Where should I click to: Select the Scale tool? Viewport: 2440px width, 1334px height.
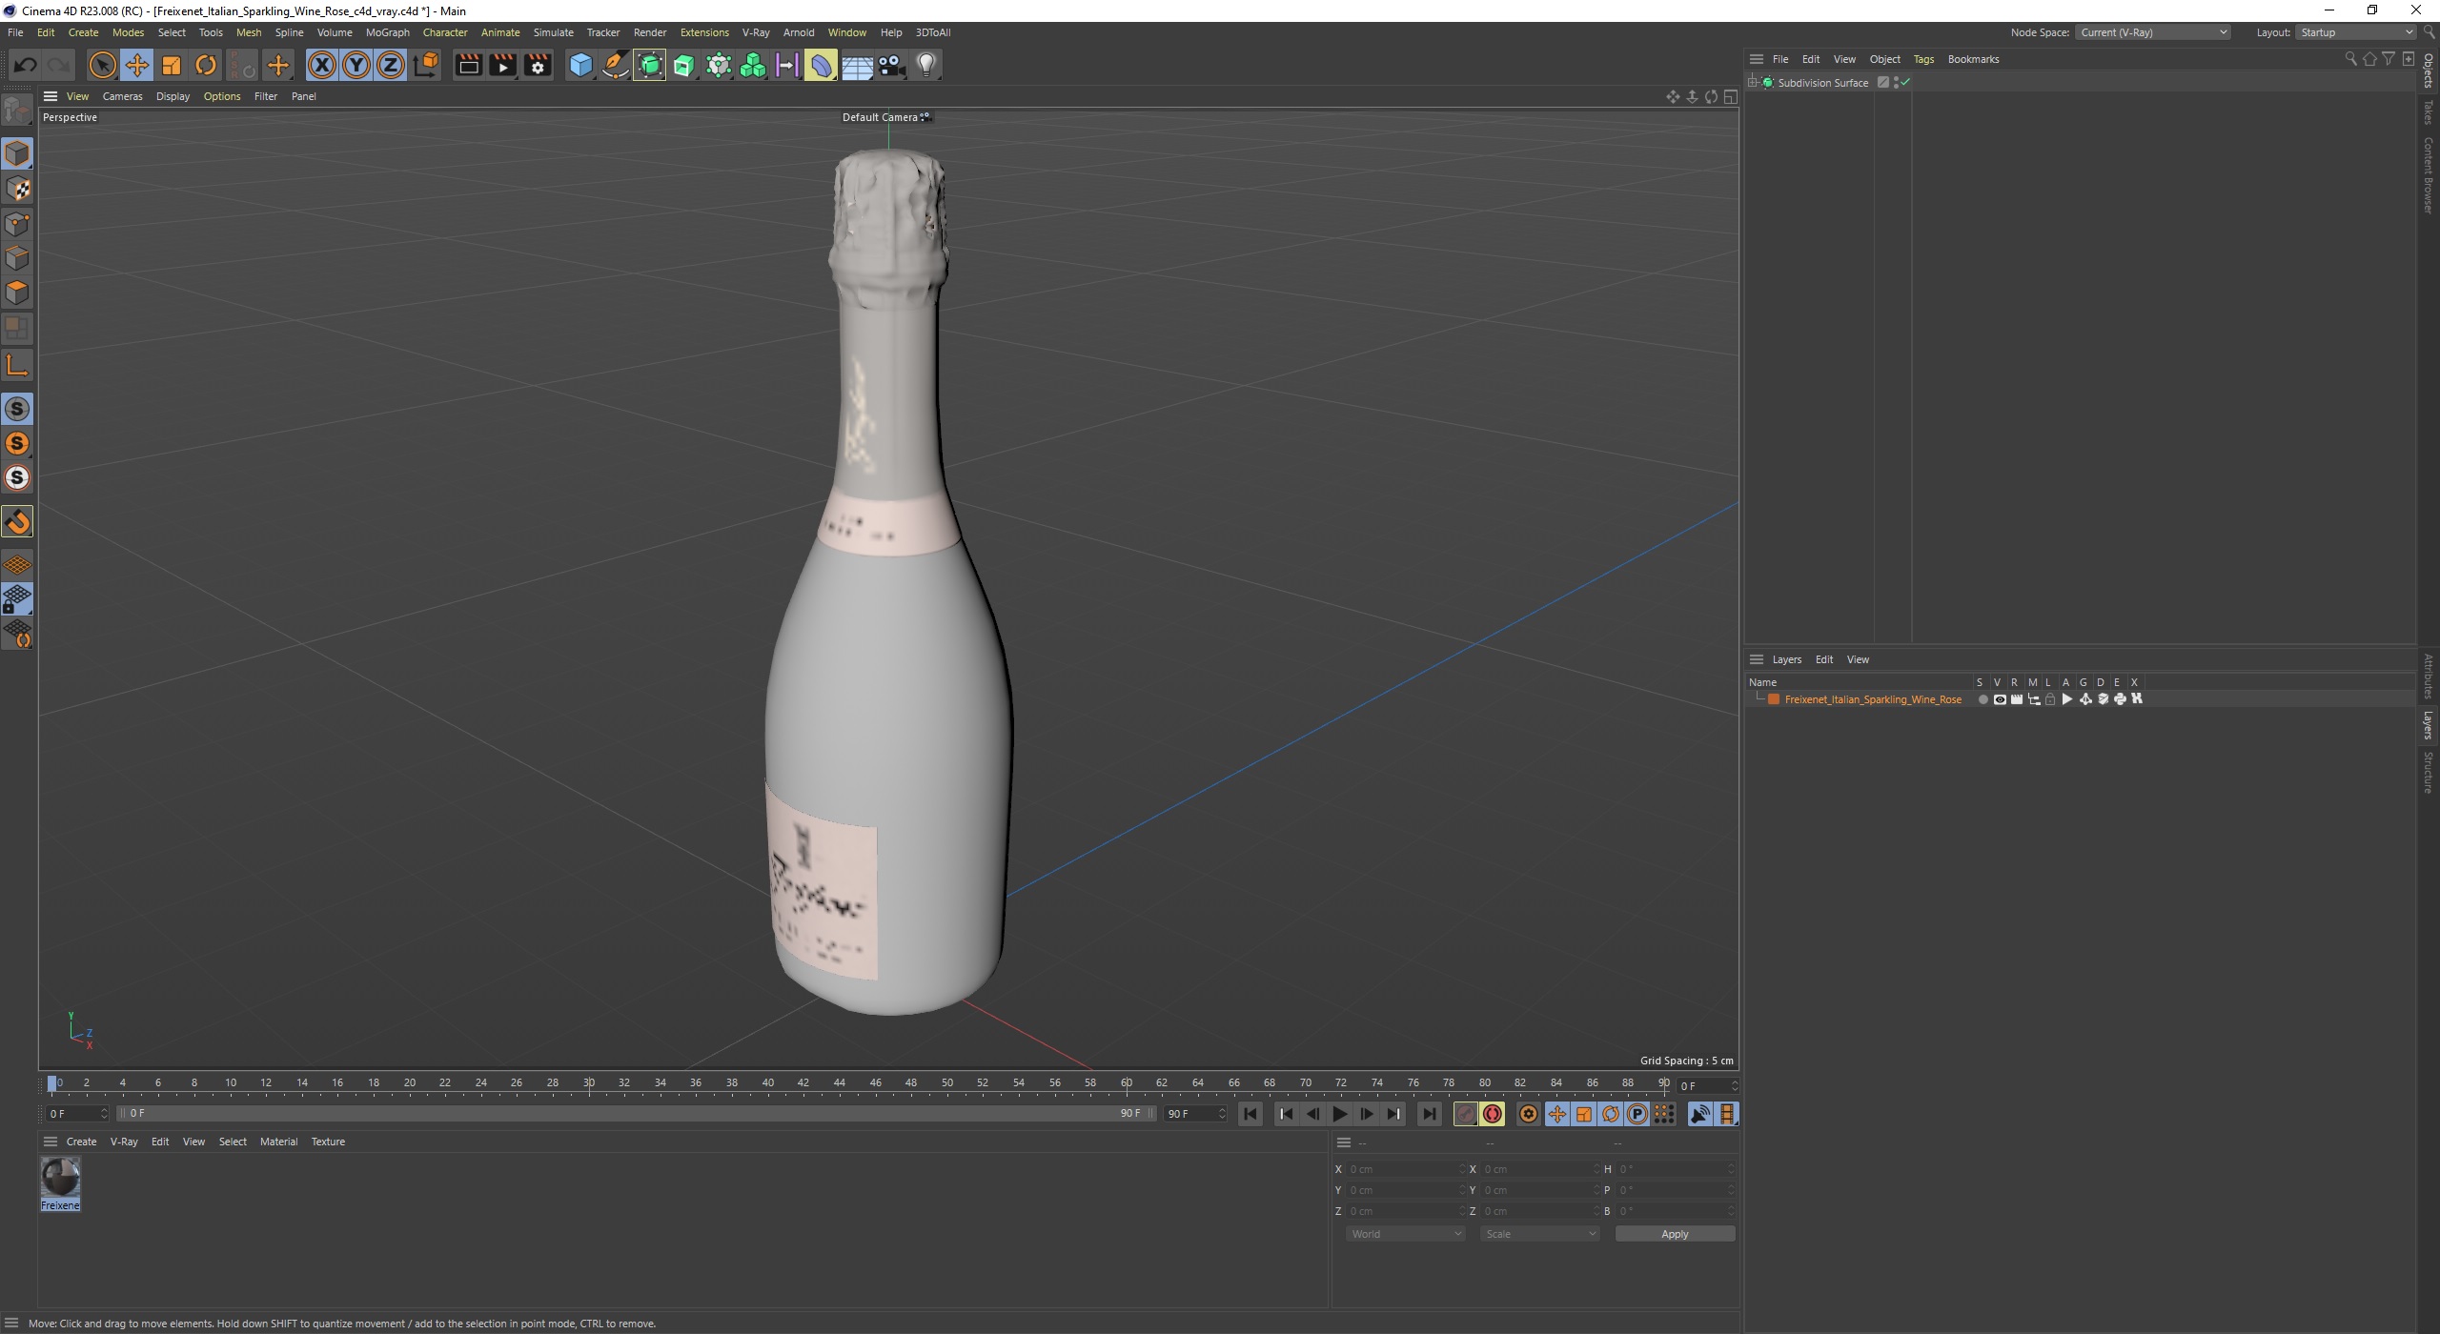[x=172, y=65]
